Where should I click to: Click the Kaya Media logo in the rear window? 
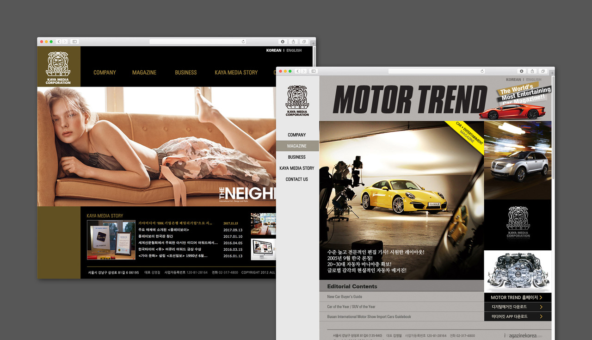58,67
